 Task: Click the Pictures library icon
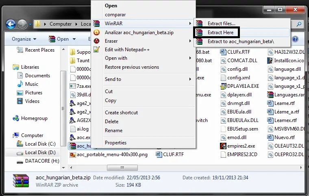pyautogui.click(x=20, y=93)
